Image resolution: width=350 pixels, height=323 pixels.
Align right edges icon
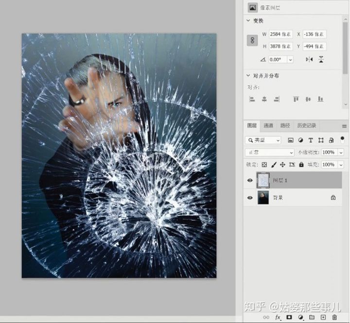tap(277, 99)
